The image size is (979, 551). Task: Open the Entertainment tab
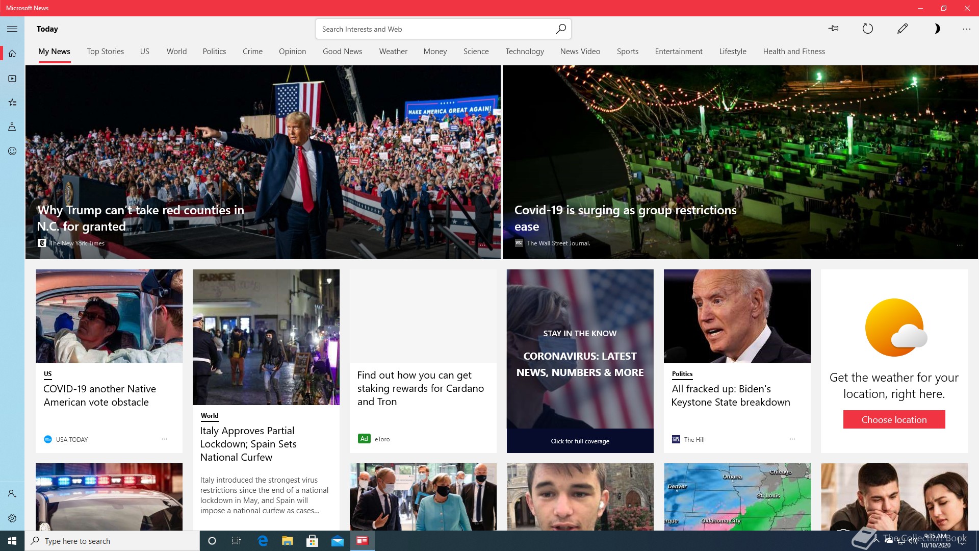pyautogui.click(x=678, y=52)
